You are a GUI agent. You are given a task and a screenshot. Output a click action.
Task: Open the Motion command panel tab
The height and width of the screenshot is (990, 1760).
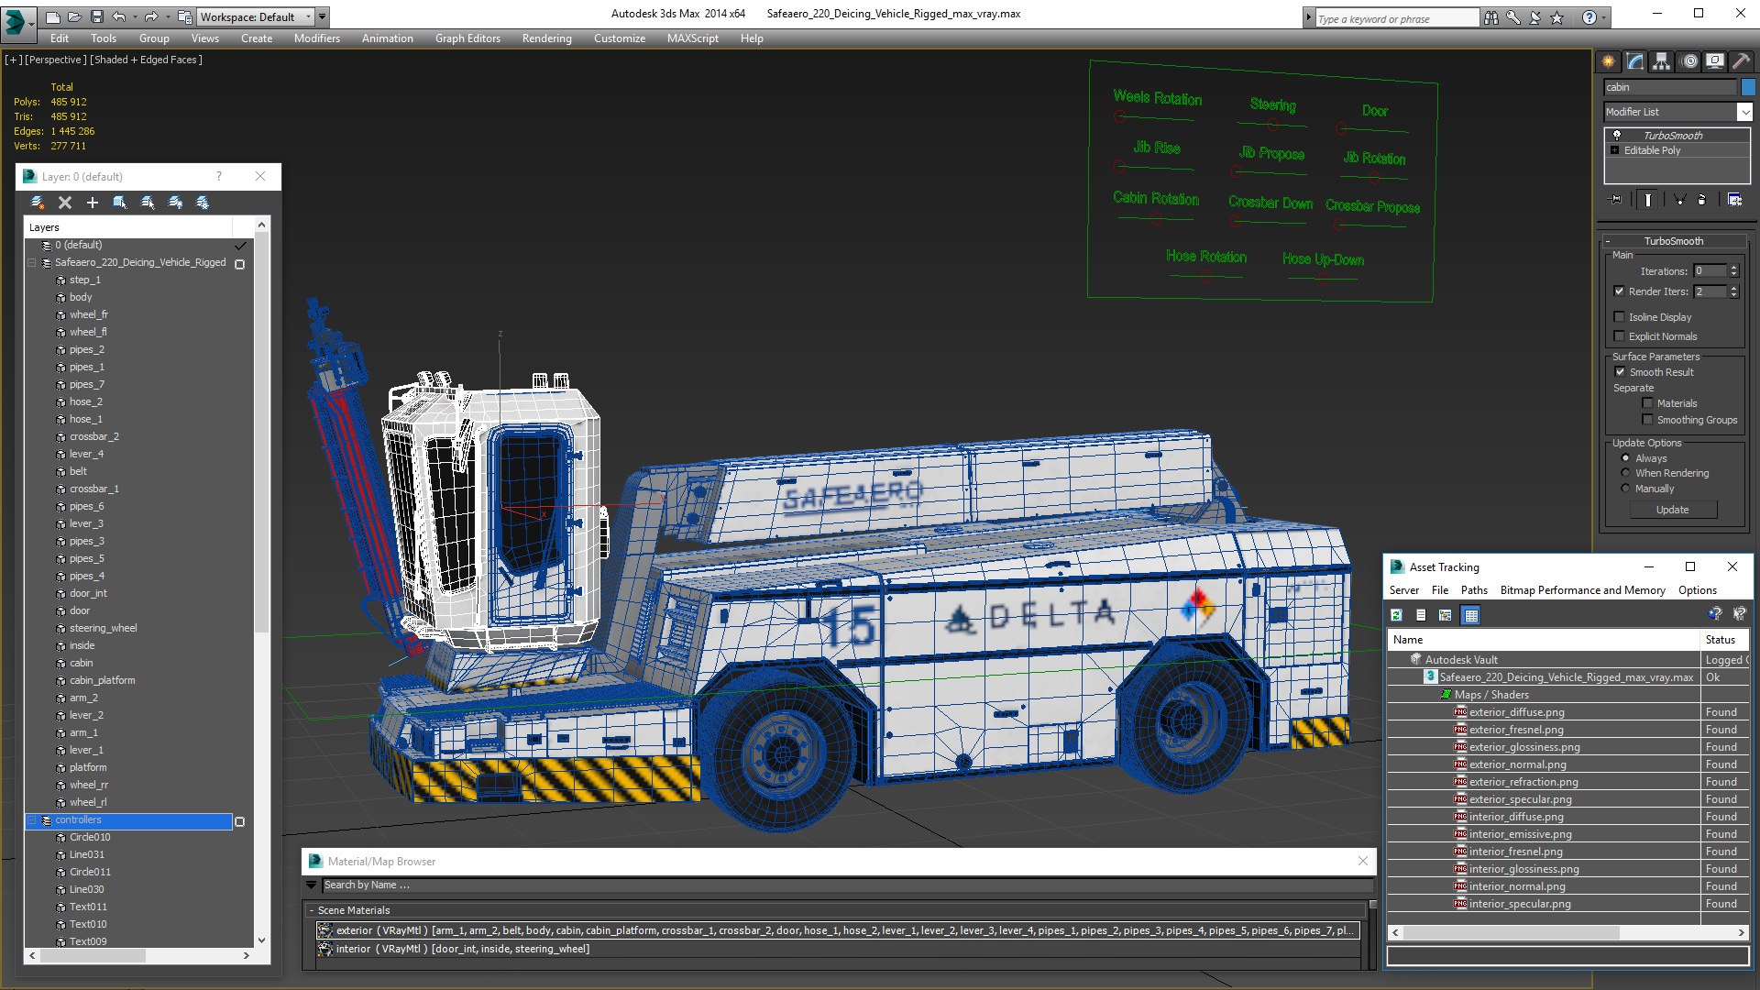coord(1688,61)
